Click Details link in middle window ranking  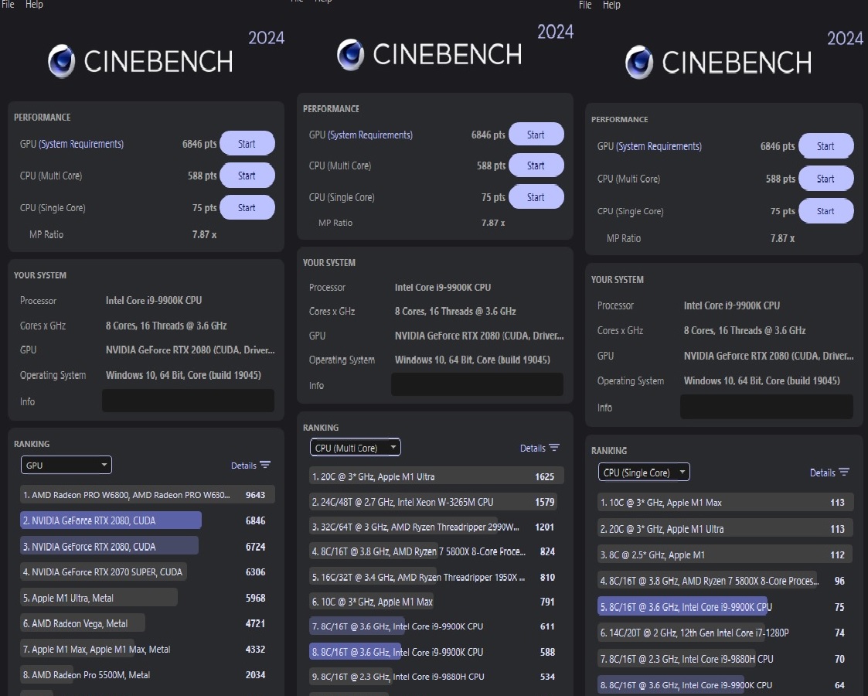pyautogui.click(x=533, y=448)
